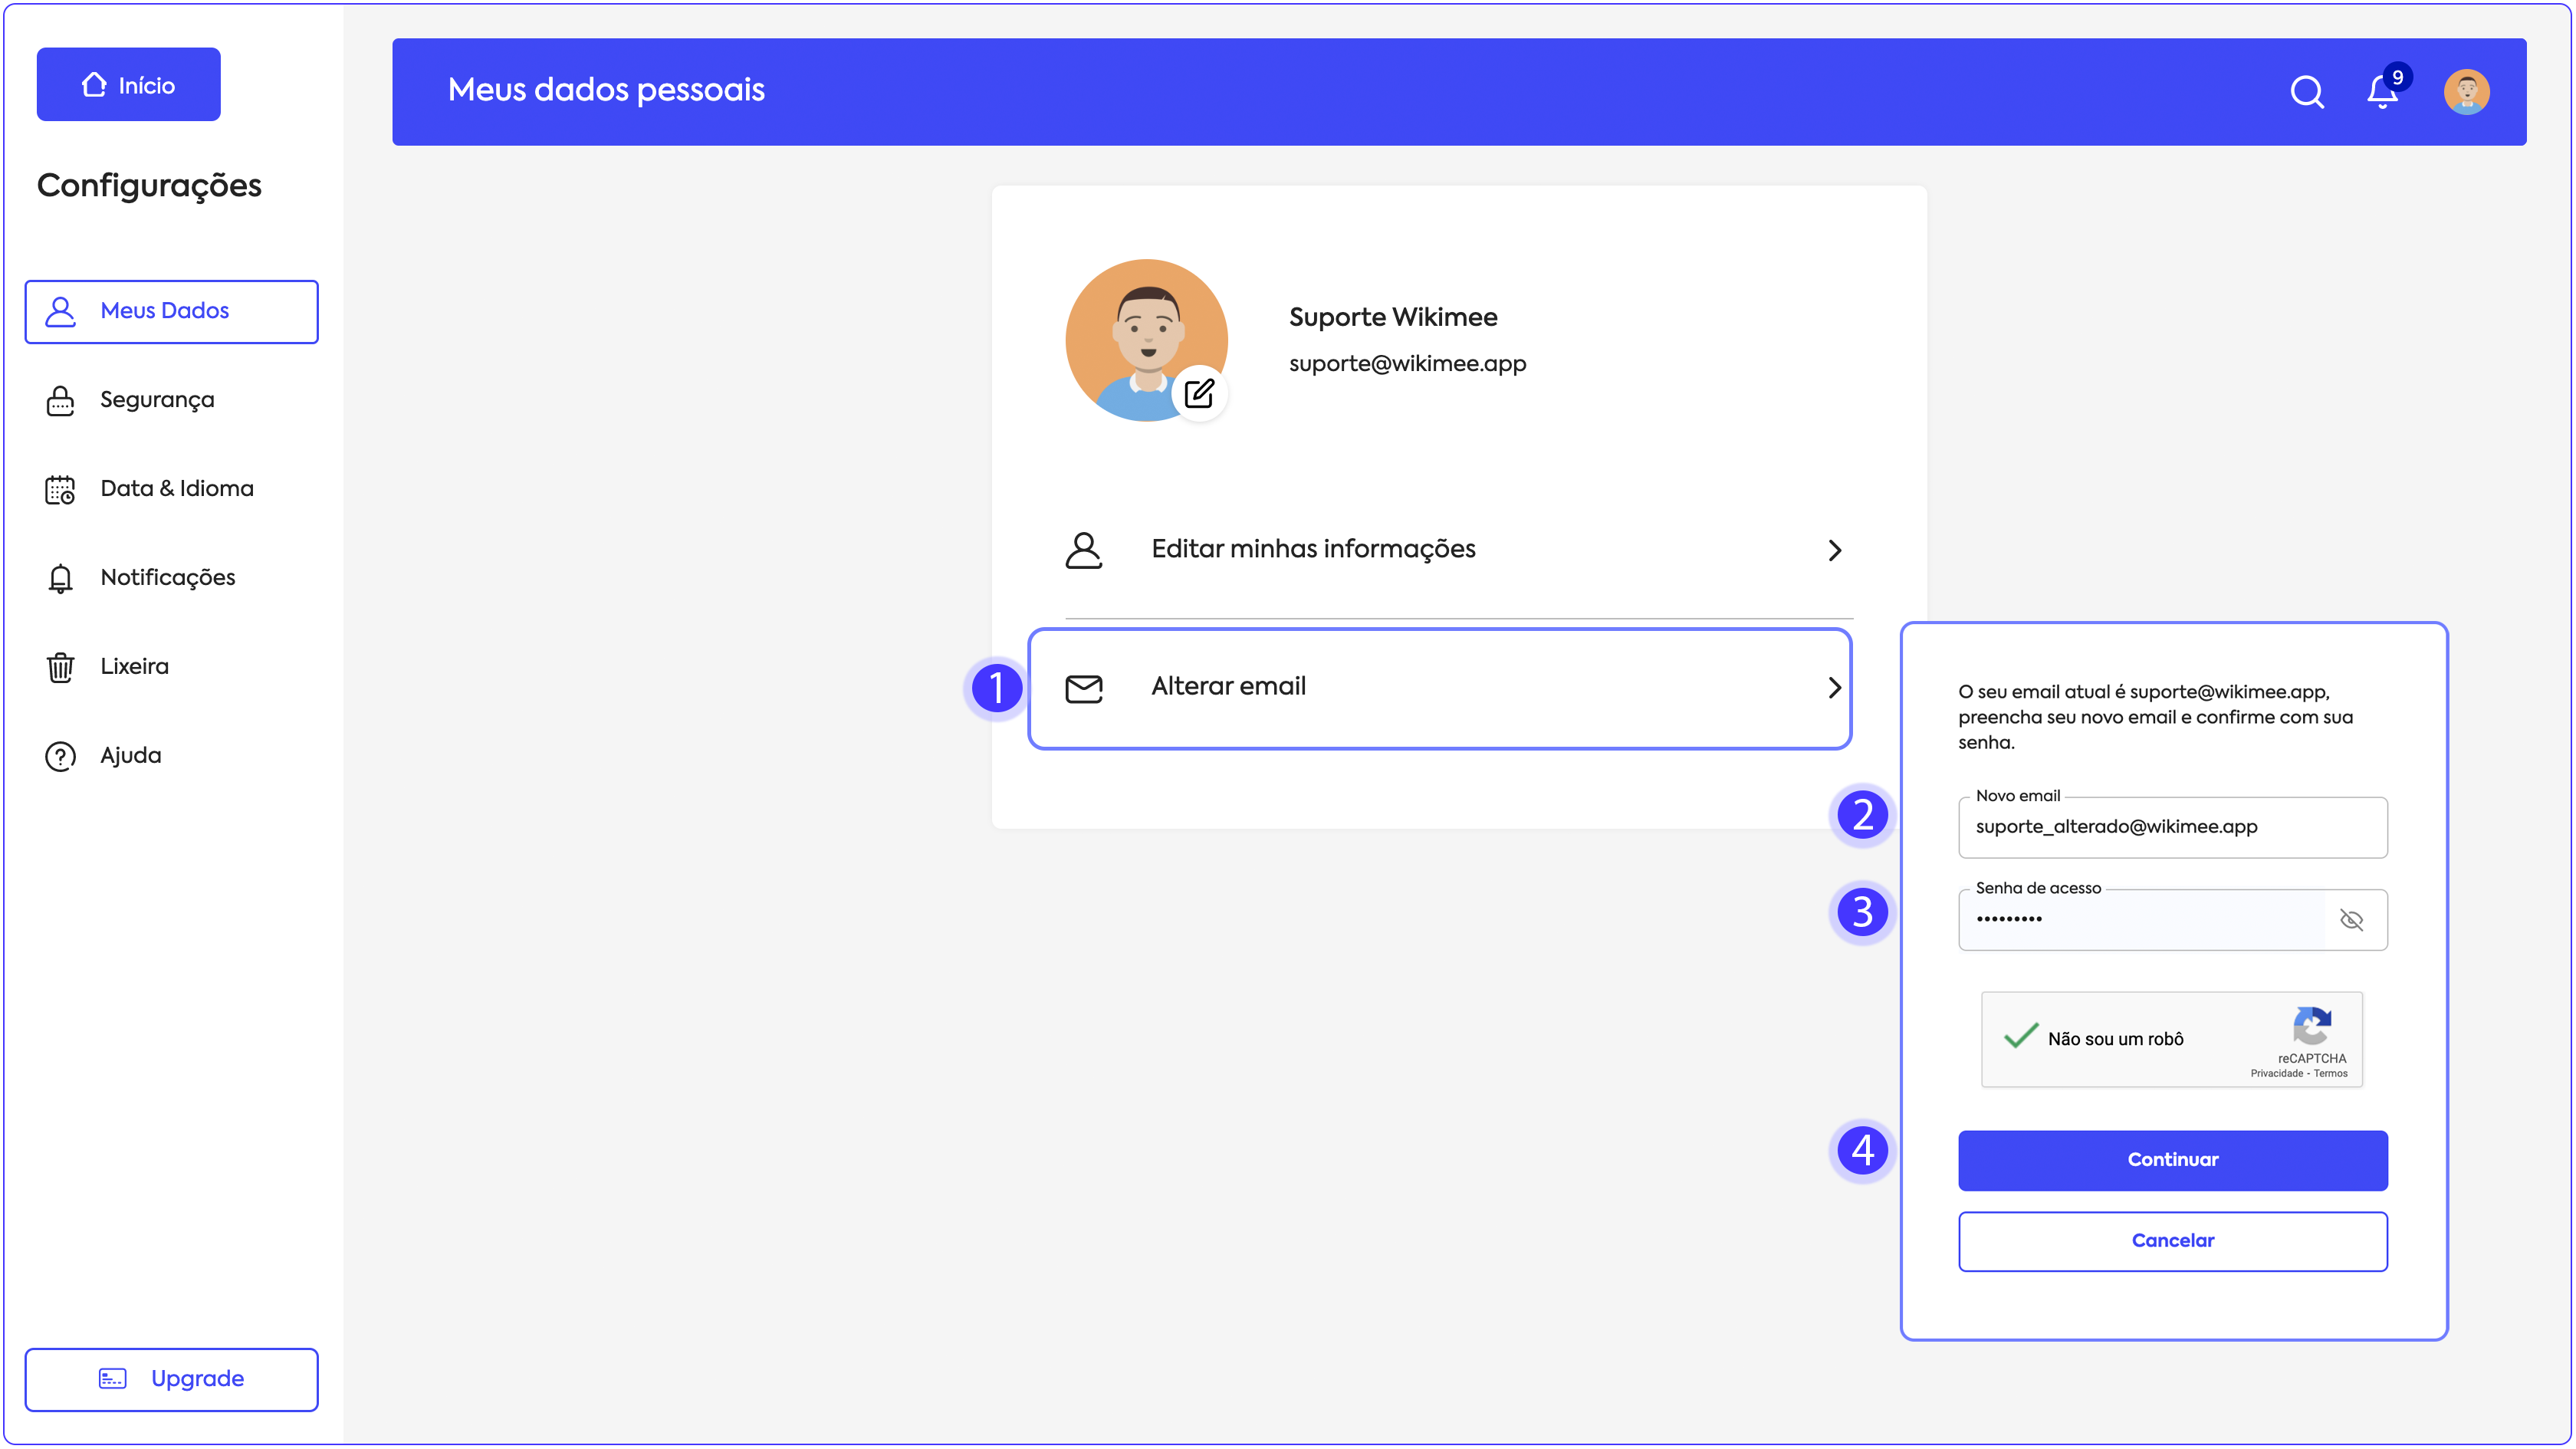Toggle password visibility eye icon
Image resolution: width=2576 pixels, height=1449 pixels.
click(2351, 920)
